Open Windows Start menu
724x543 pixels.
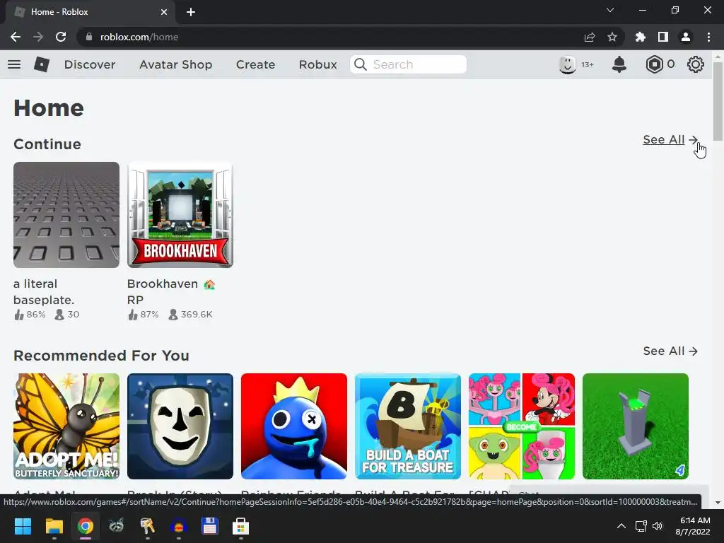click(23, 526)
